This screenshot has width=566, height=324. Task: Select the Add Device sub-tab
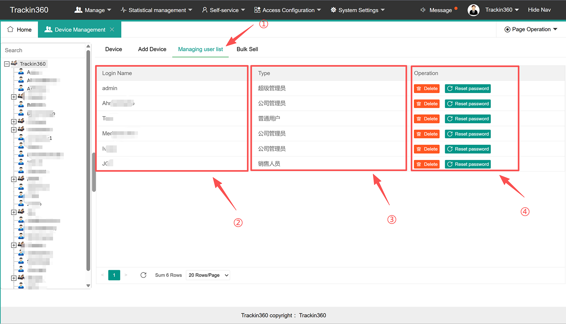152,49
